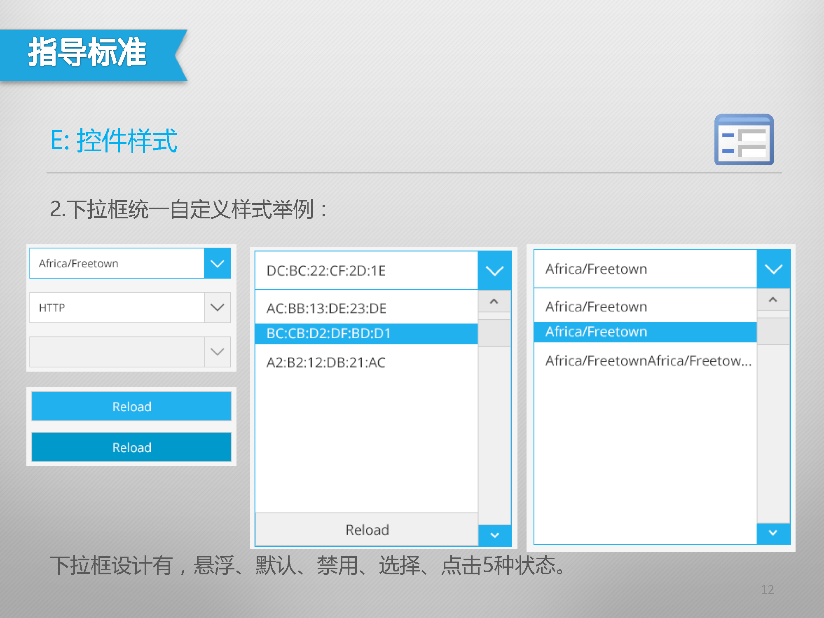Click scroll-up arrow in MAC address list
The image size is (824, 618).
click(494, 302)
